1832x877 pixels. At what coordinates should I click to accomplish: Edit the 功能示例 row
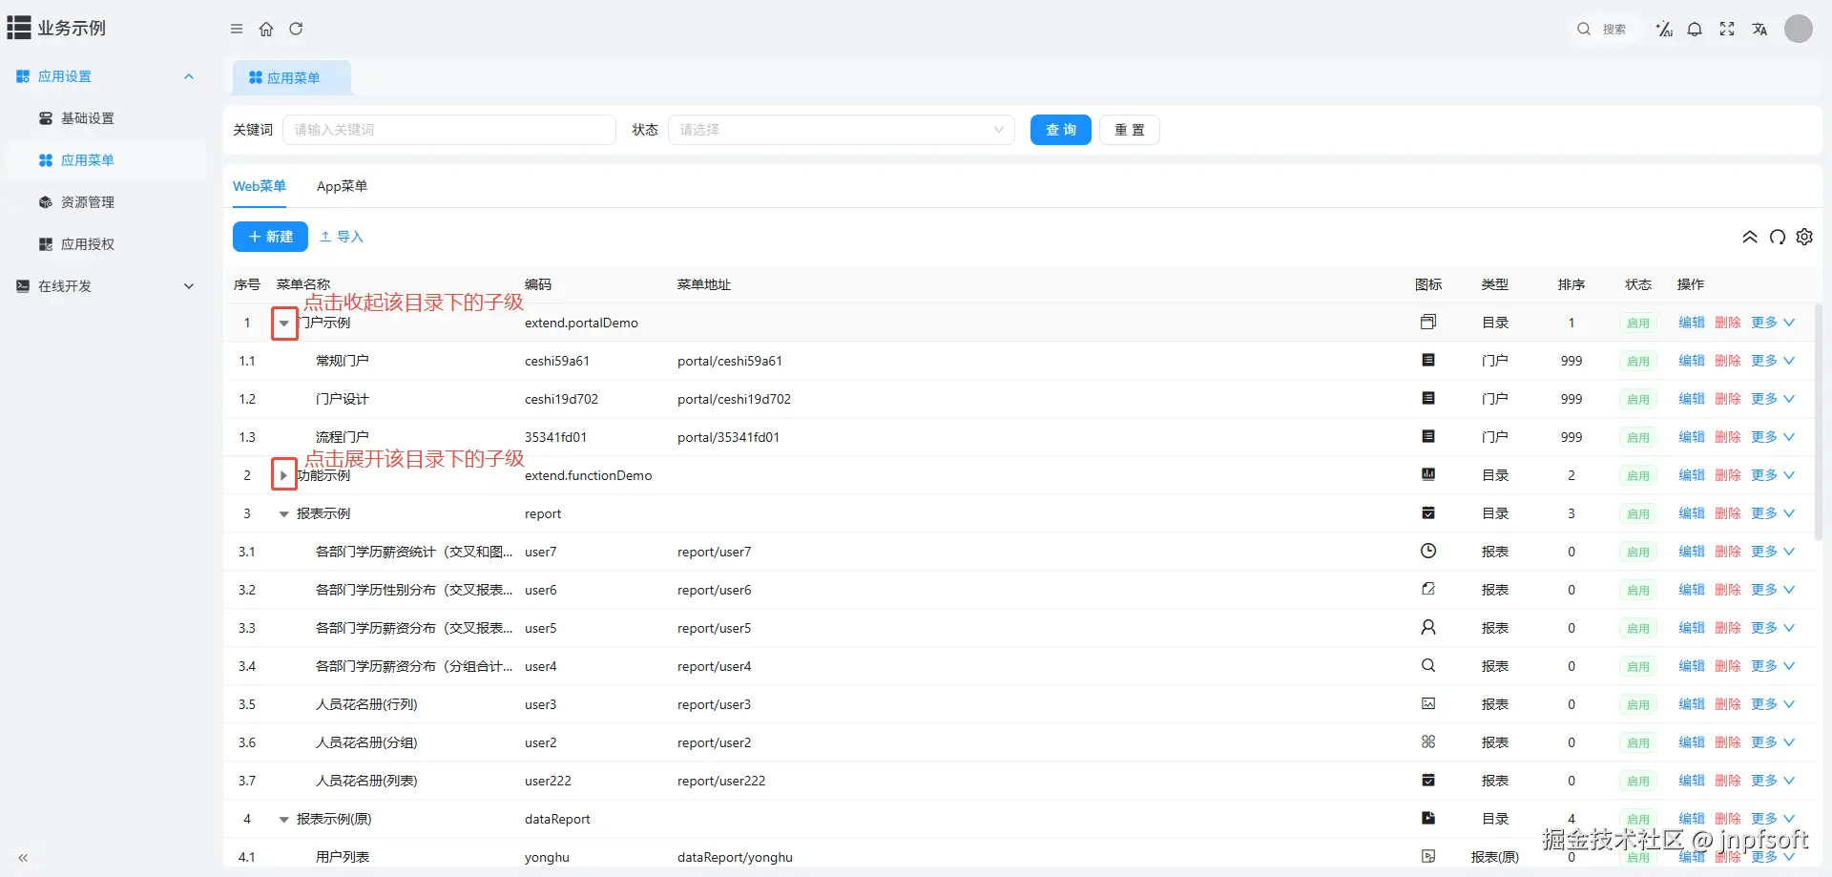click(1692, 475)
